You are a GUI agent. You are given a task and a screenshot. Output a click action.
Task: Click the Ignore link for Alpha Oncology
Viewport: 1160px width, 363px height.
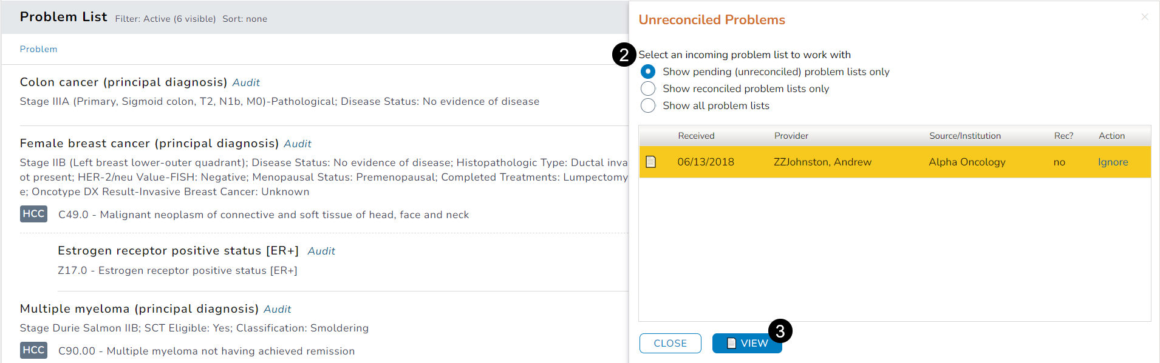click(x=1113, y=162)
